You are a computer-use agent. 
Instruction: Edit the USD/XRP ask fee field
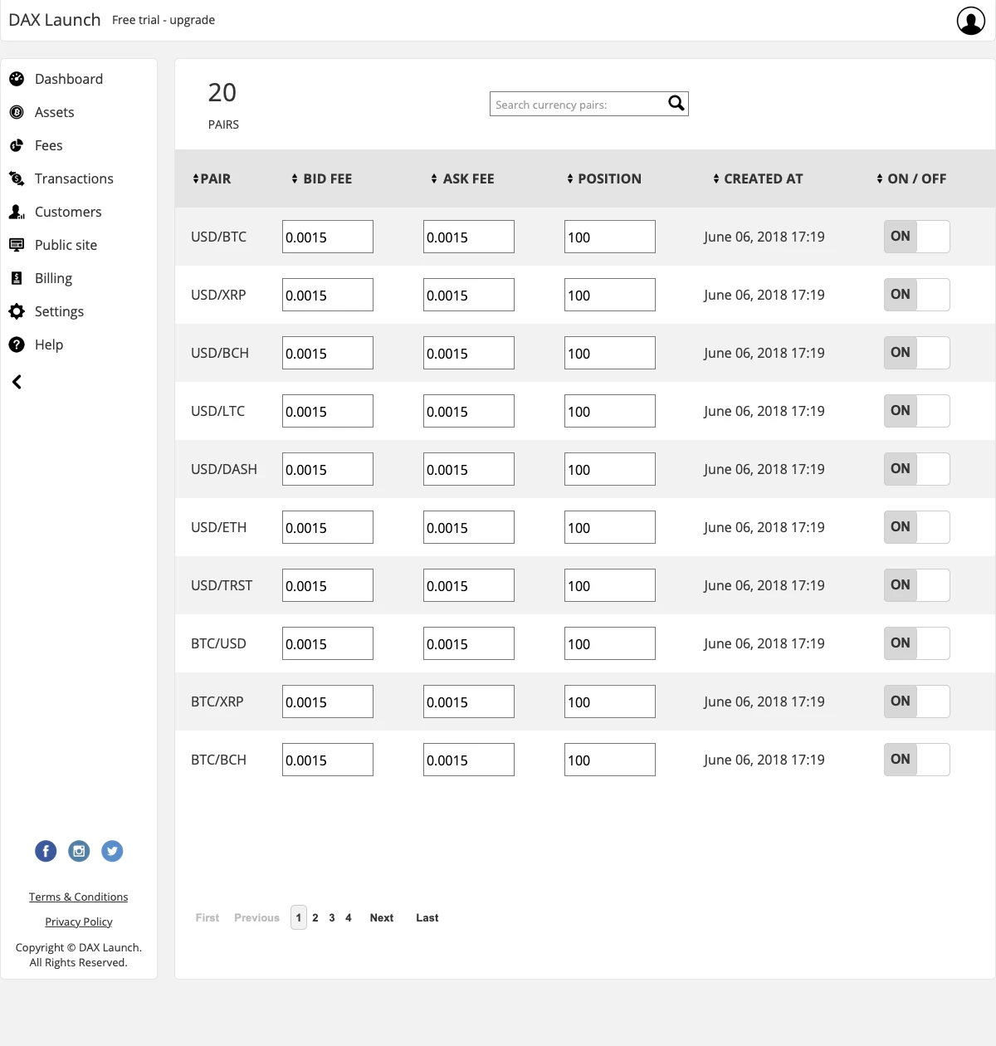[469, 295]
